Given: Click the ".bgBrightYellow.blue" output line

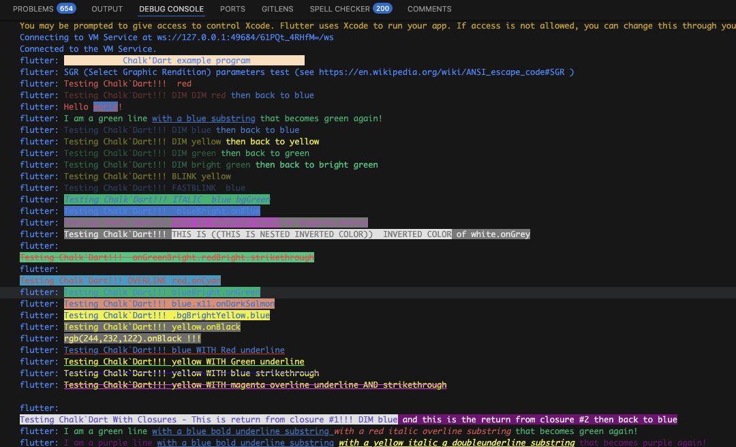Looking at the screenshot, I should [x=167, y=315].
